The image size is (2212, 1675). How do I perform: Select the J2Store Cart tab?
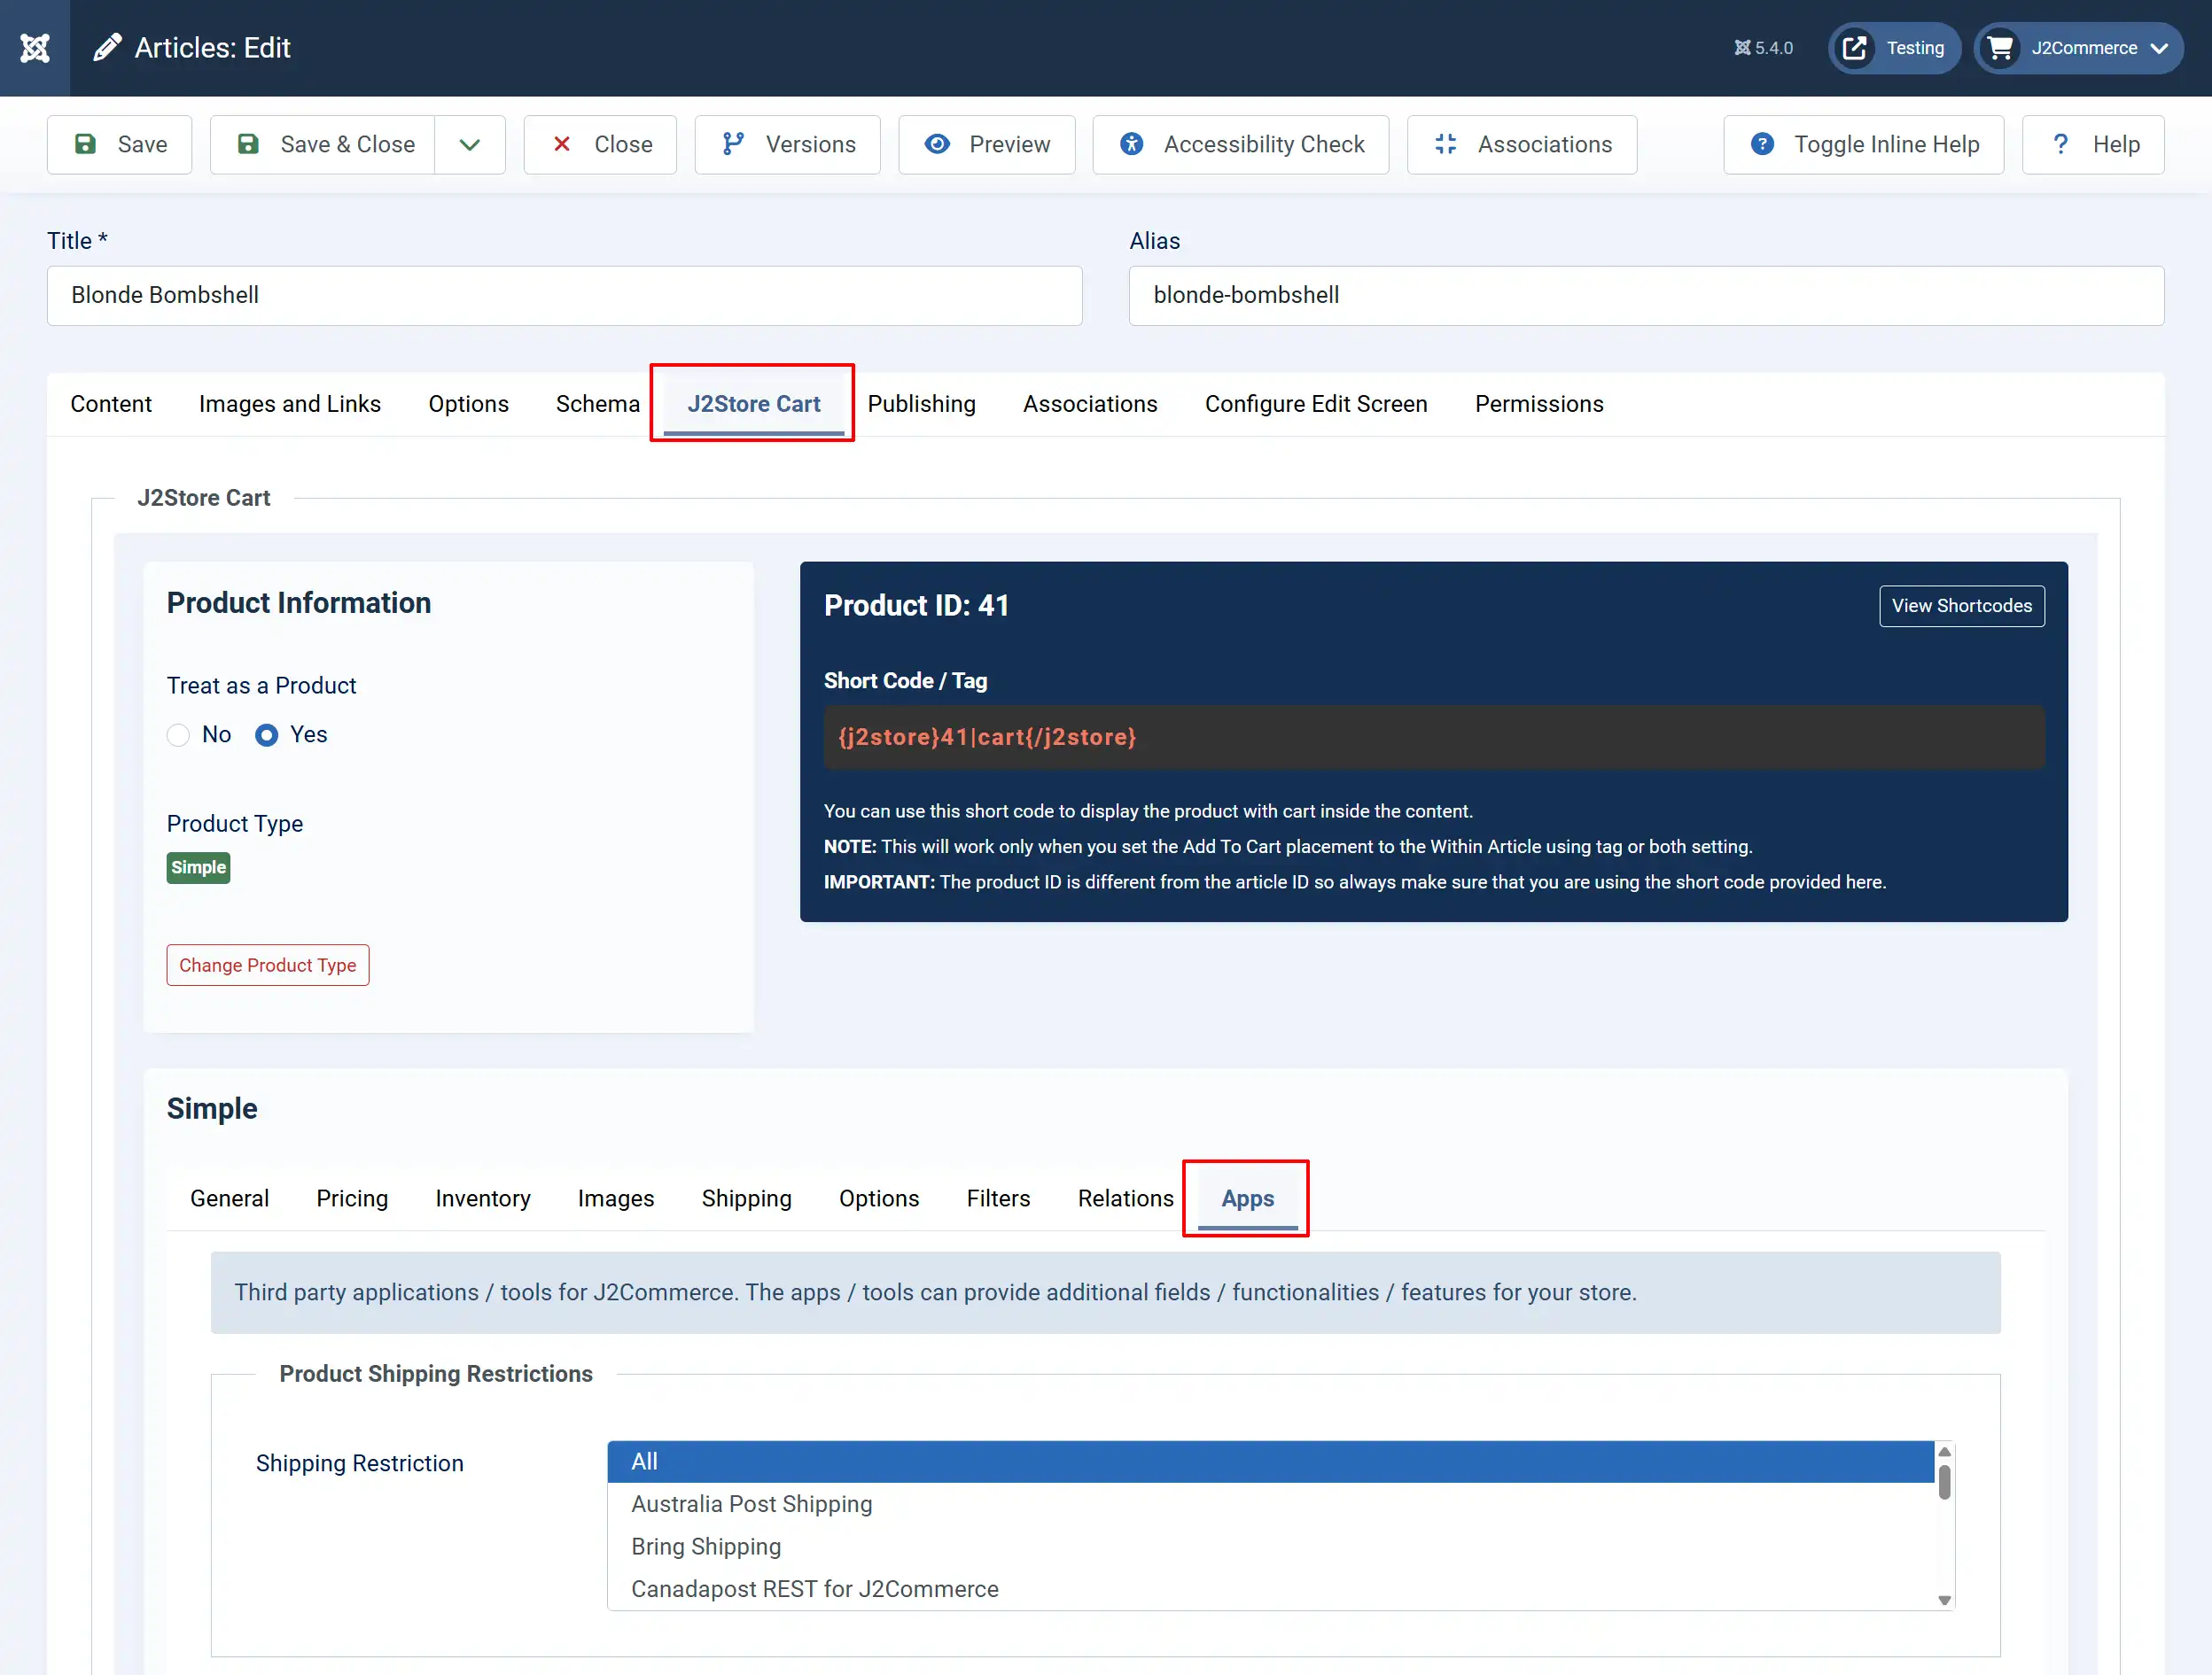tap(754, 404)
